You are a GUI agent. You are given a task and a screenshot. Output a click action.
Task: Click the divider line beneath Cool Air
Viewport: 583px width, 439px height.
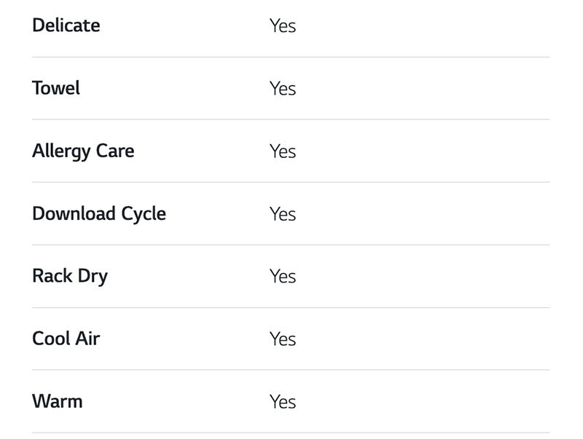click(x=291, y=370)
